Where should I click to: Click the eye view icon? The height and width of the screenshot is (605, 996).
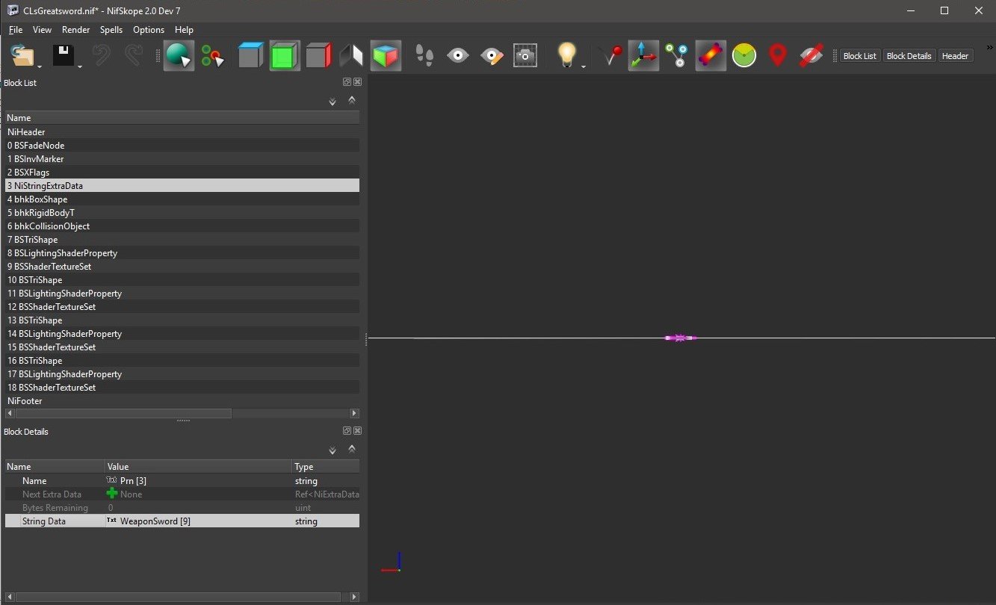coord(458,56)
